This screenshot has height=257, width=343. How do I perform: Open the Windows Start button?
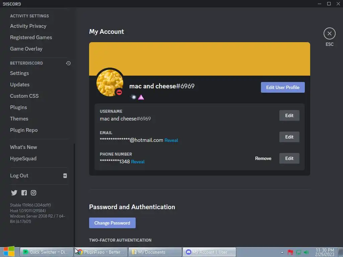[9, 252]
